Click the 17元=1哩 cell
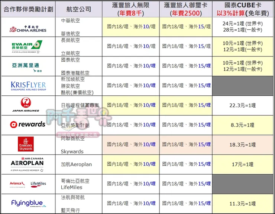 [243, 164]
